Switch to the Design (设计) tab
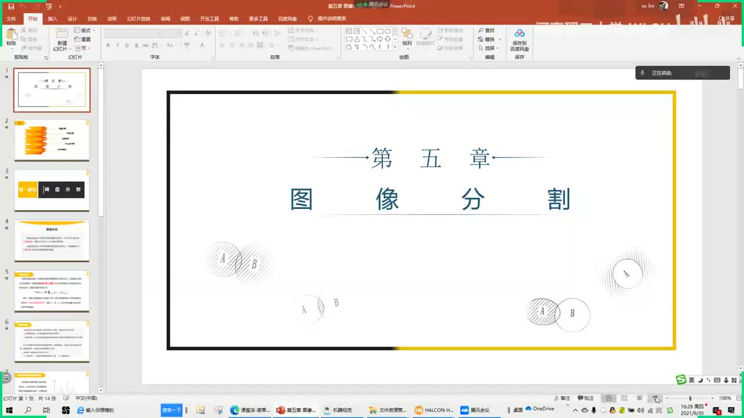Image resolution: width=744 pixels, height=418 pixels. pos(72,19)
